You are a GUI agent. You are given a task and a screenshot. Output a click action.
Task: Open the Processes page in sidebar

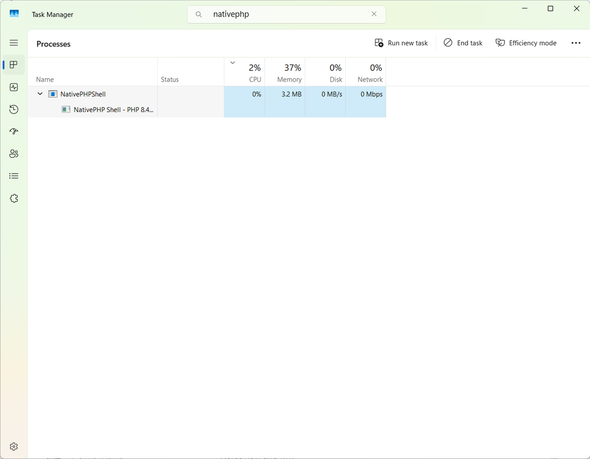coord(14,65)
